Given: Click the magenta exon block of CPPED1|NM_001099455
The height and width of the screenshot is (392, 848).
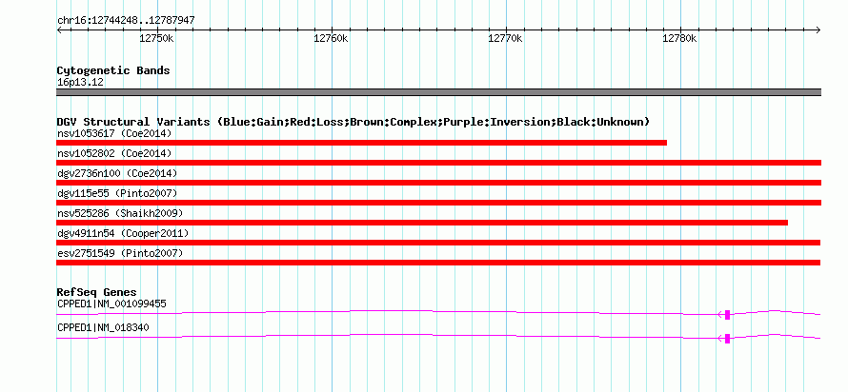Looking at the screenshot, I should point(727,315).
